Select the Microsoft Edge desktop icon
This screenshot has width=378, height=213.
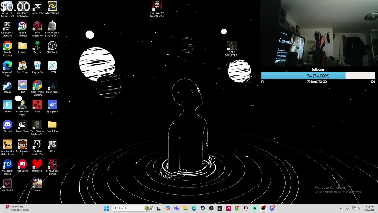click(x=7, y=69)
